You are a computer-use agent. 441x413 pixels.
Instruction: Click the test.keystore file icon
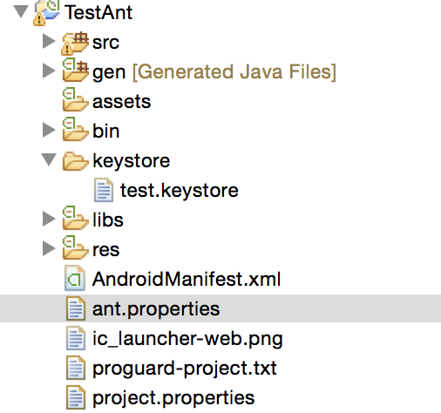(x=104, y=190)
